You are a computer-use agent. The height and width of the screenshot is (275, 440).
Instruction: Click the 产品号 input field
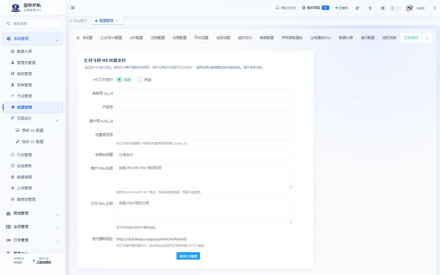click(204, 107)
